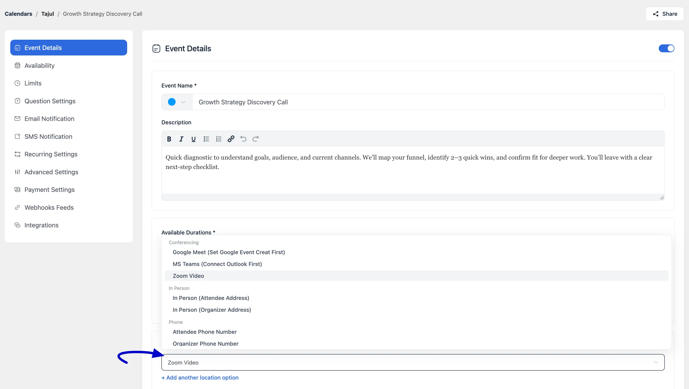The image size is (689, 389).
Task: Insert numbered list in description
Action: pos(219,139)
